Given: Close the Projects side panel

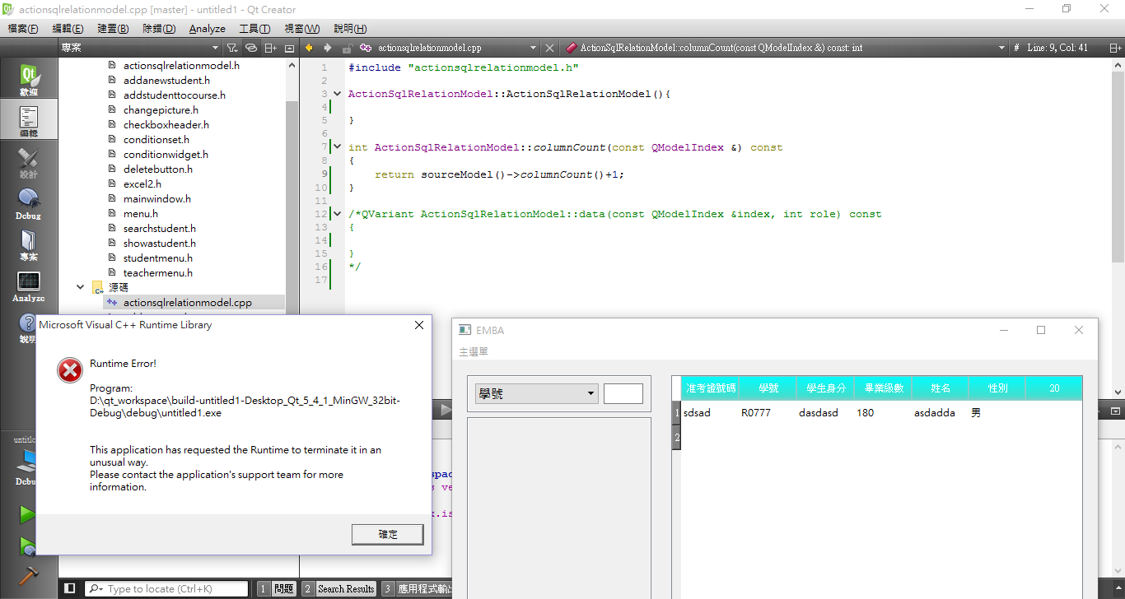Looking at the screenshot, I should (x=289, y=49).
